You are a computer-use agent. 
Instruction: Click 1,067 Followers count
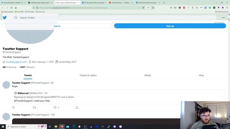(x=27, y=67)
